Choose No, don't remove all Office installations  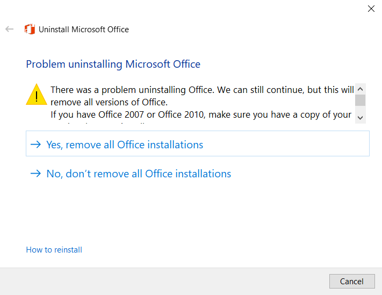coord(139,174)
